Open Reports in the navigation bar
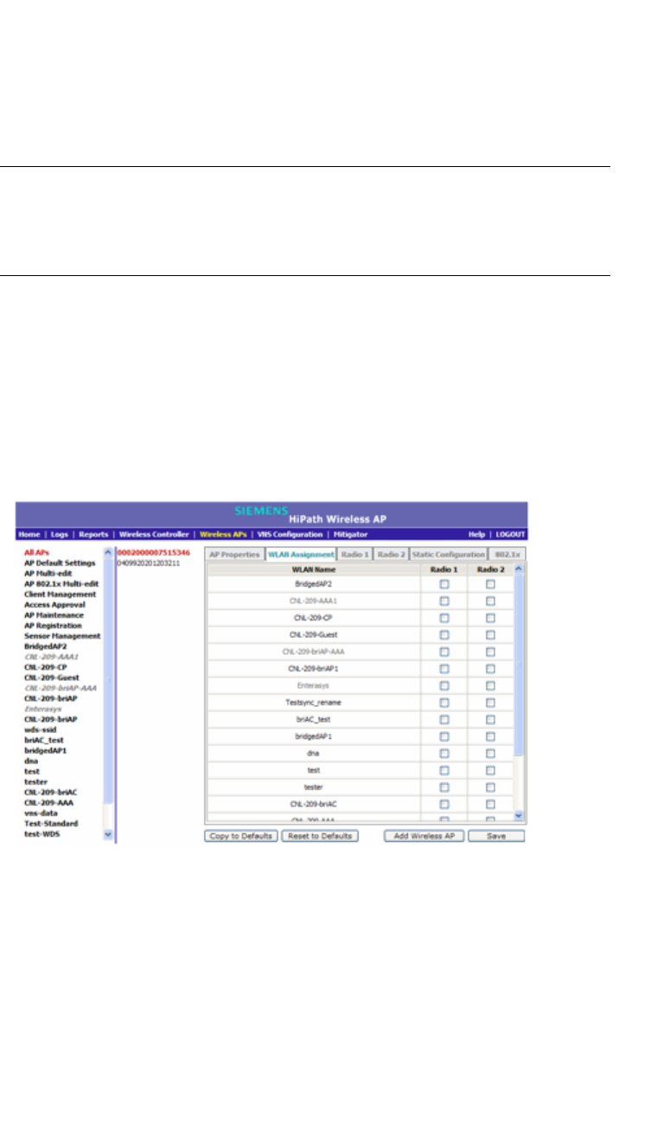Screen dimensions: 651x1137 tap(93, 535)
